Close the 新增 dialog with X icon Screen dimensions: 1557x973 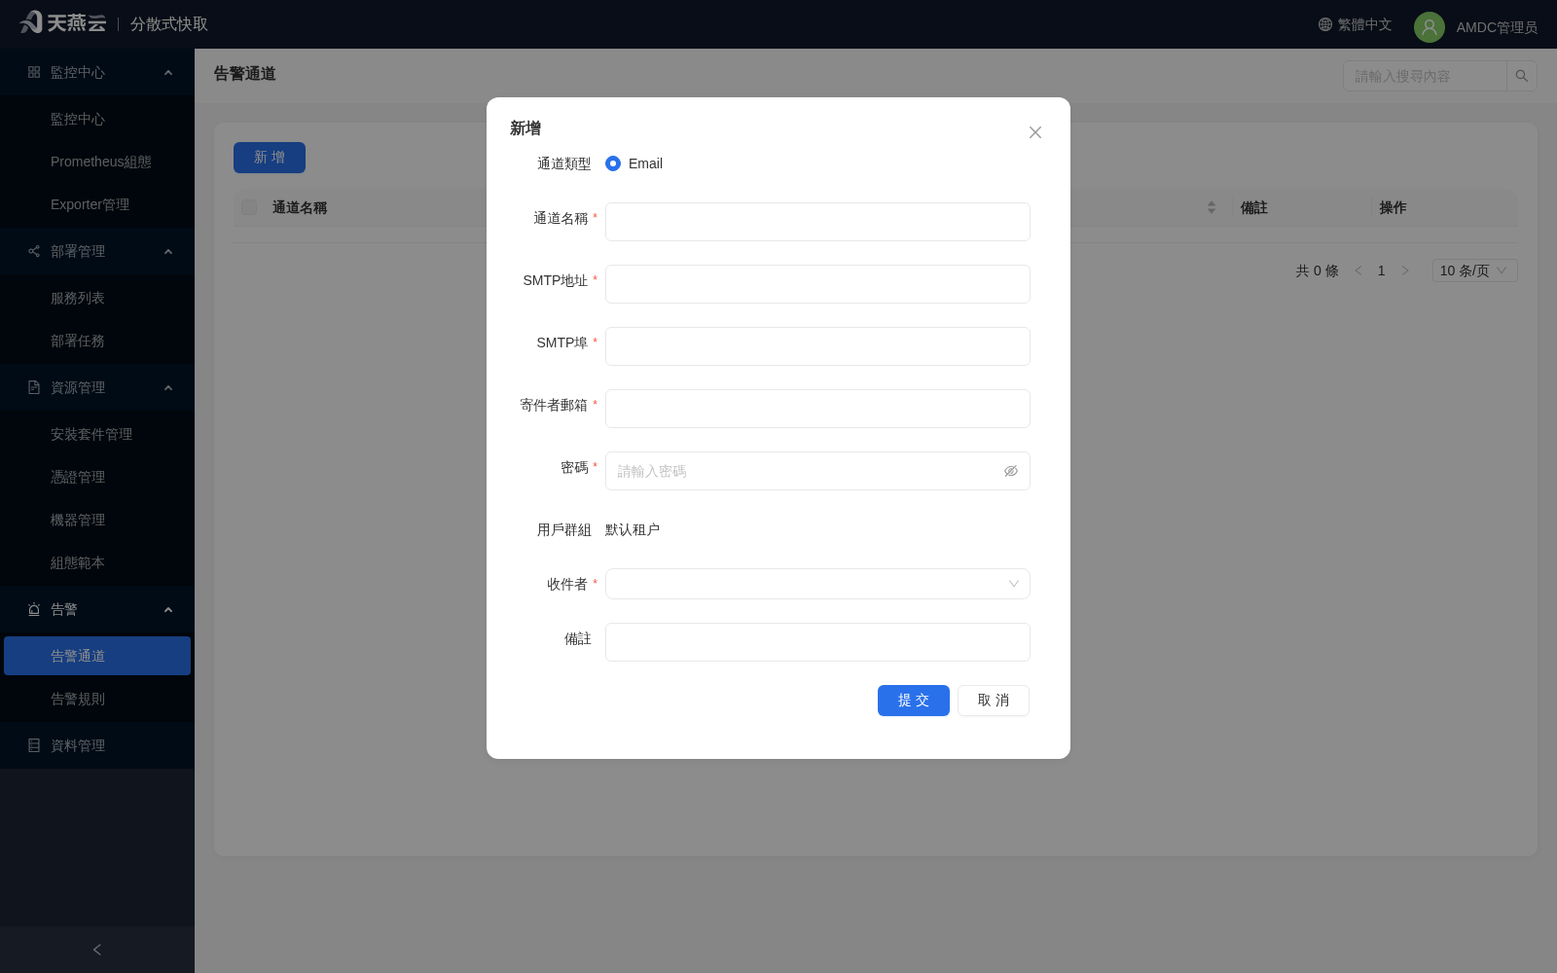coord(1035,132)
